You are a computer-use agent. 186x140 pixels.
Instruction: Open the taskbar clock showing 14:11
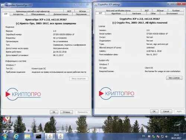[176, 137]
